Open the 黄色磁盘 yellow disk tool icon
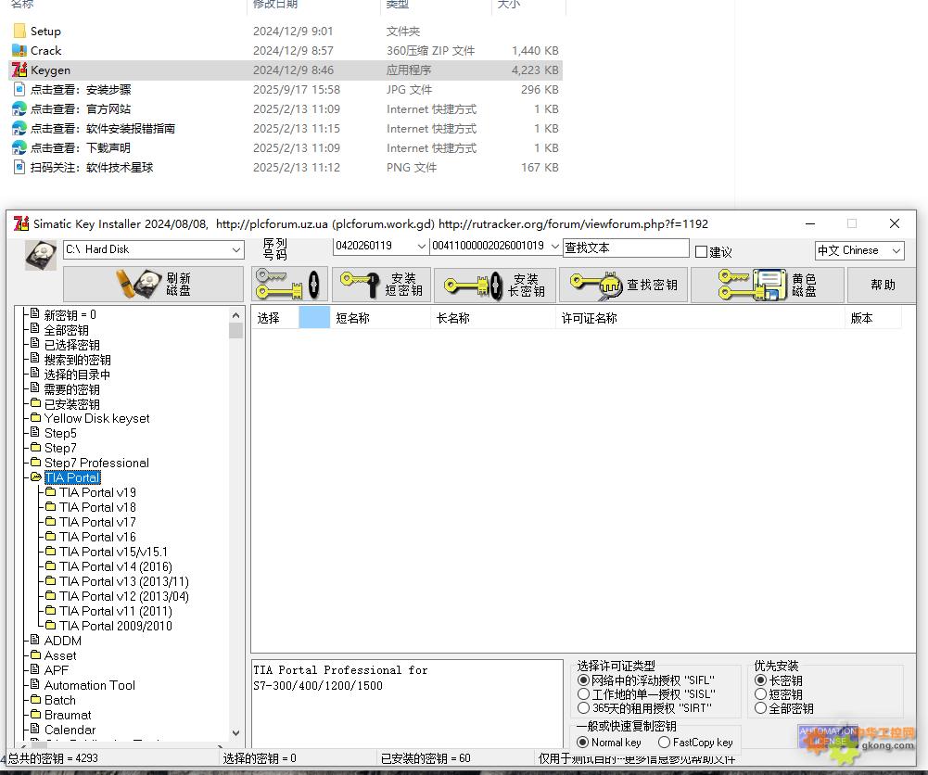The height and width of the screenshot is (775, 928). [x=751, y=283]
